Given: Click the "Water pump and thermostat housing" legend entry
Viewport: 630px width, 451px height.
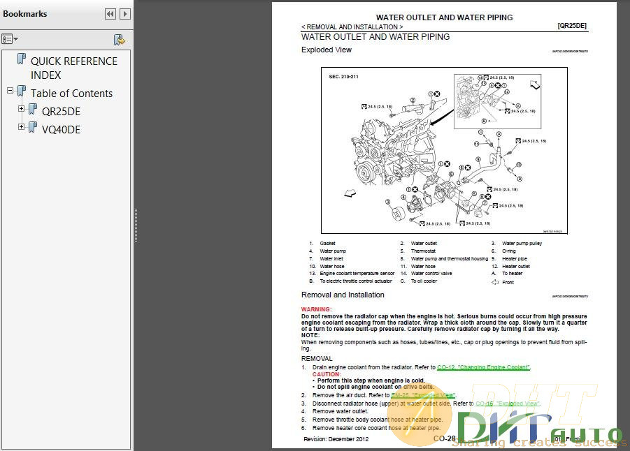Looking at the screenshot, I should click(x=449, y=259).
